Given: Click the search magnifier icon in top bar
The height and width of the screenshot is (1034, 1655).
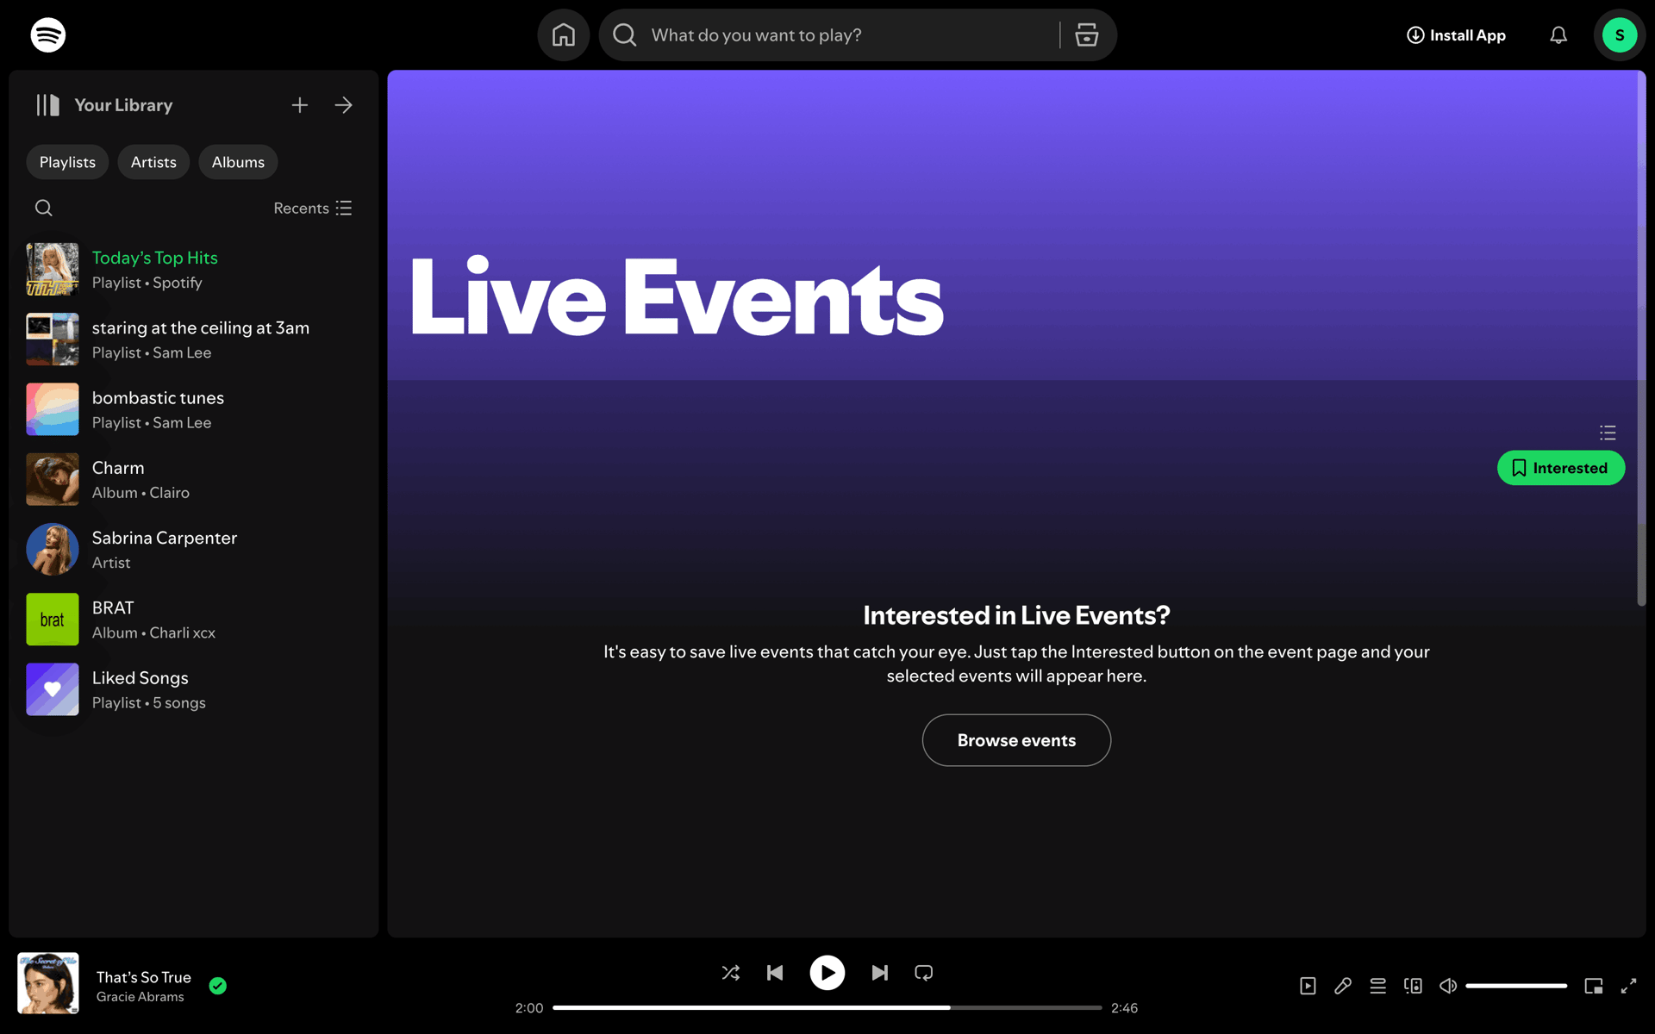Looking at the screenshot, I should 624,35.
